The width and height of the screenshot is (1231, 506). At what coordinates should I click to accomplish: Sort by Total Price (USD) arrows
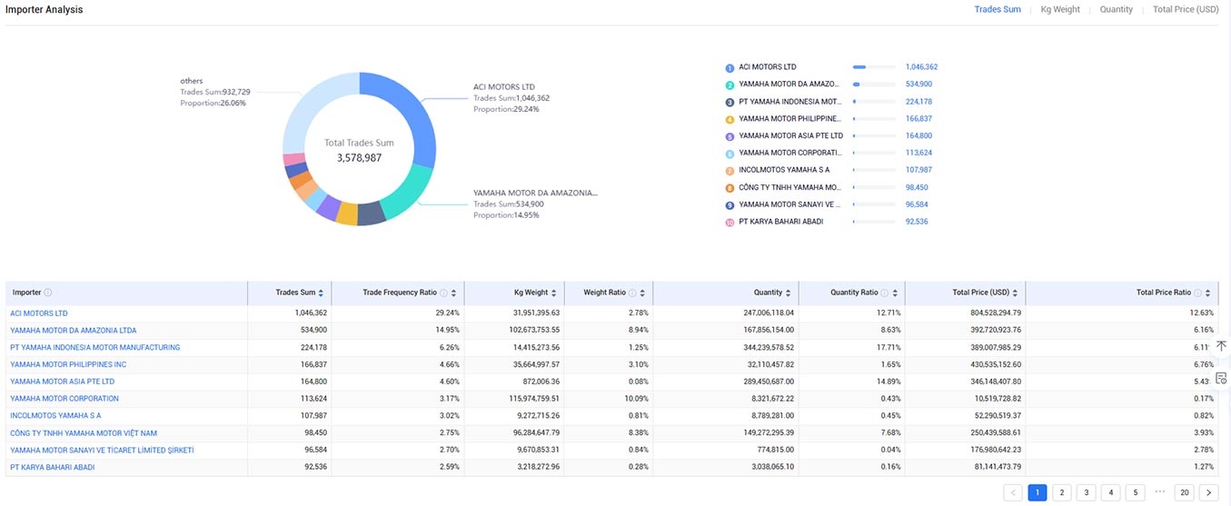point(1016,293)
